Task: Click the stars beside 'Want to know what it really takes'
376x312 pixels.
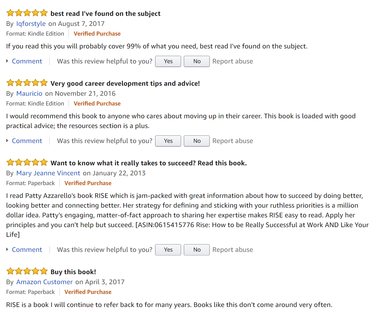Action: click(27, 163)
